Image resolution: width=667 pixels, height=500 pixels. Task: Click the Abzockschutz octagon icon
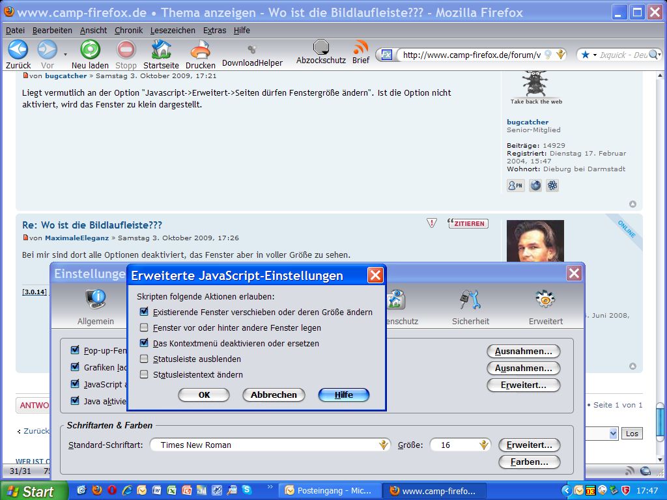(321, 47)
